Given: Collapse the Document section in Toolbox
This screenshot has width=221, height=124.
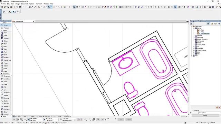Looking at the screenshot, I should (2, 74).
